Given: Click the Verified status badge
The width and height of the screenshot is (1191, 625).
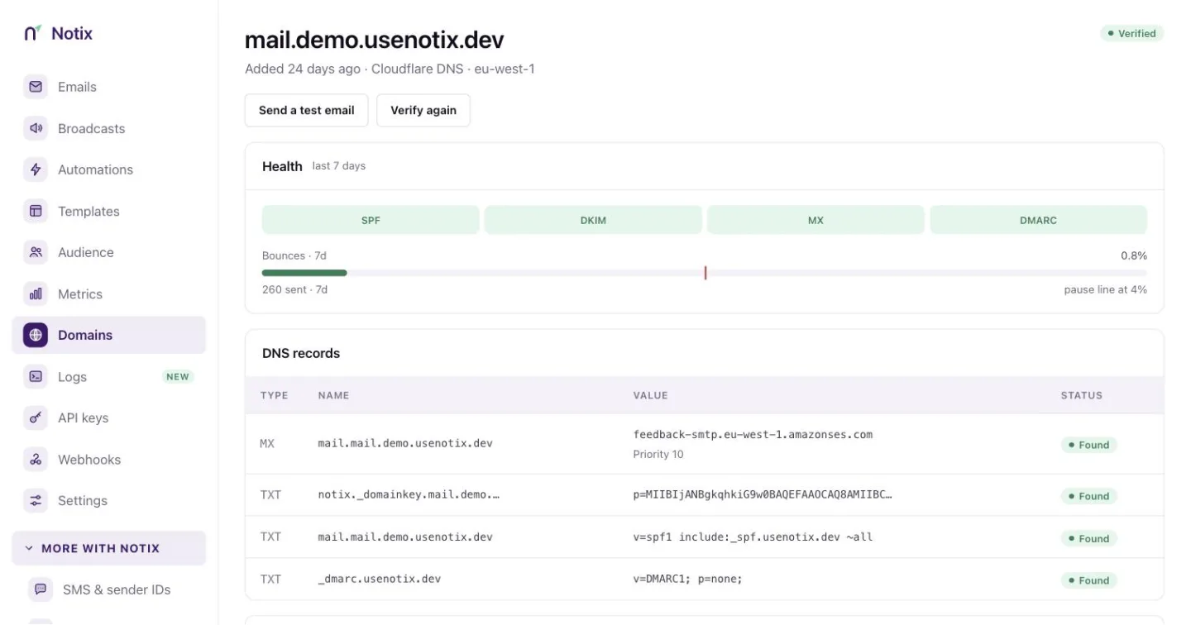Looking at the screenshot, I should (x=1132, y=34).
